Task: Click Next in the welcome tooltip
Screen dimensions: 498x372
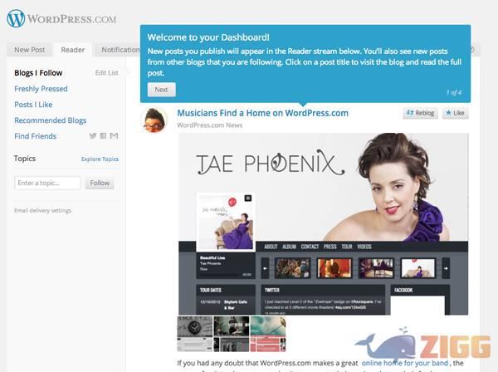Action: (161, 90)
